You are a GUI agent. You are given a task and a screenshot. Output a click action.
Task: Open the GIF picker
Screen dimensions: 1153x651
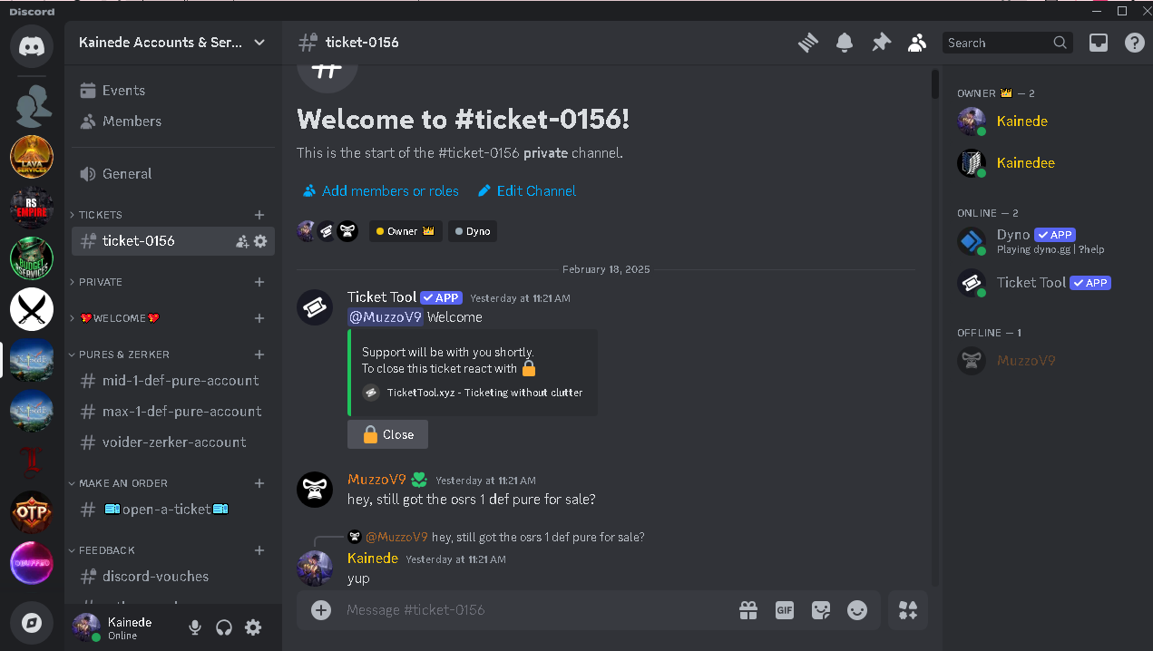[x=785, y=610]
